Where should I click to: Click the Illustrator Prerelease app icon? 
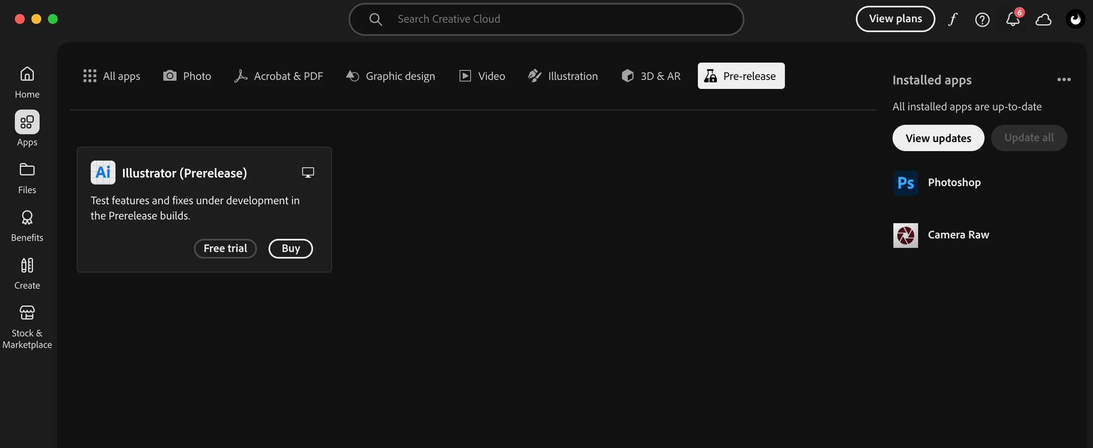coord(103,173)
